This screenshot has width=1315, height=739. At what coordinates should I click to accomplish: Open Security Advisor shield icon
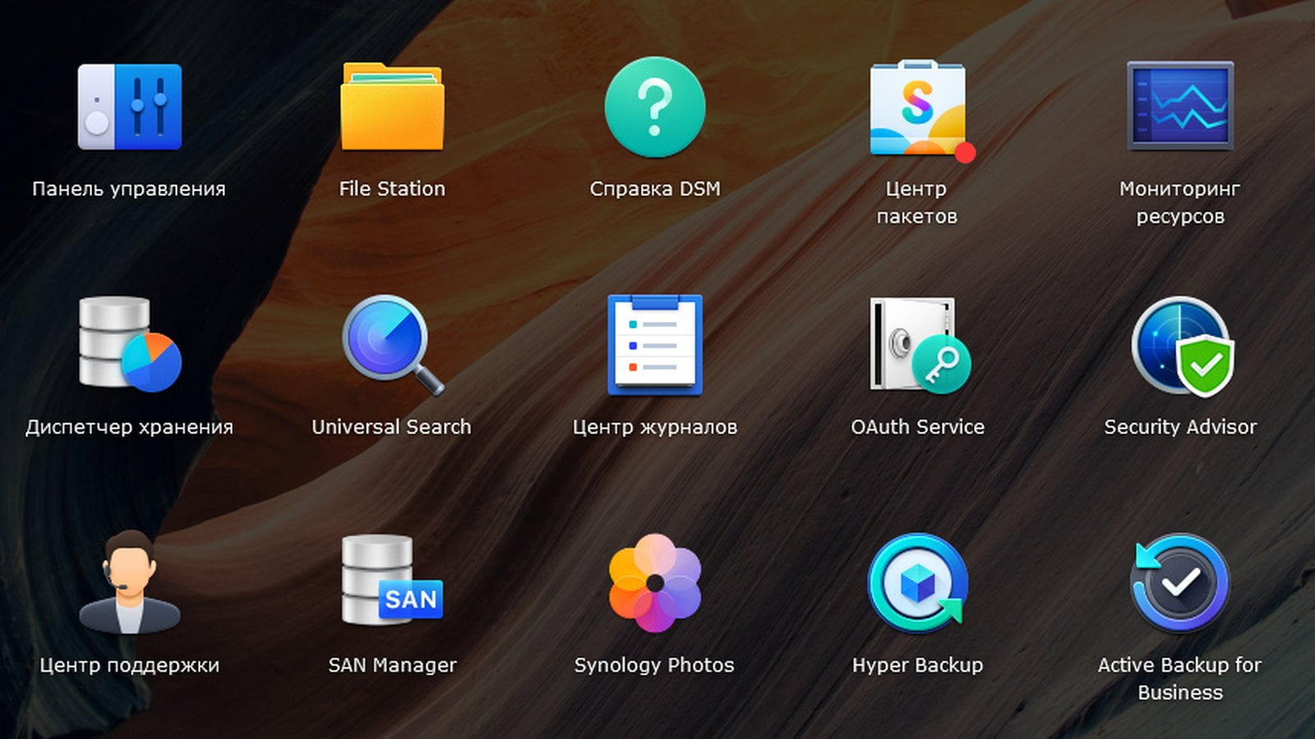click(1182, 345)
